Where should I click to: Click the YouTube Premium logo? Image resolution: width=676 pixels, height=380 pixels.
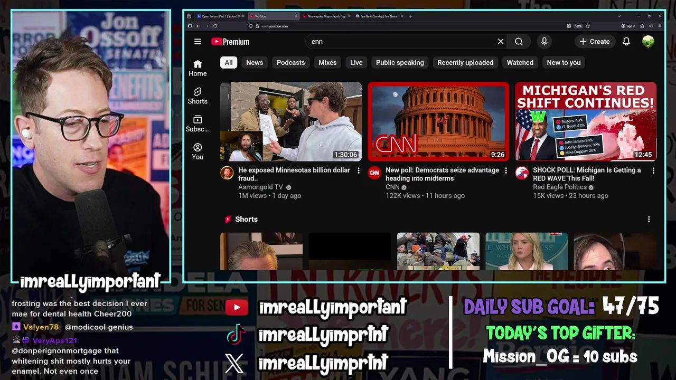[x=230, y=42]
